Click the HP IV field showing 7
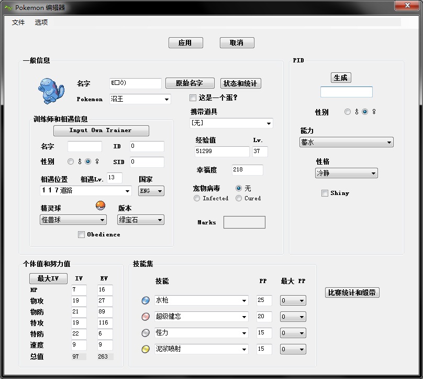423x379 pixels. 79,290
